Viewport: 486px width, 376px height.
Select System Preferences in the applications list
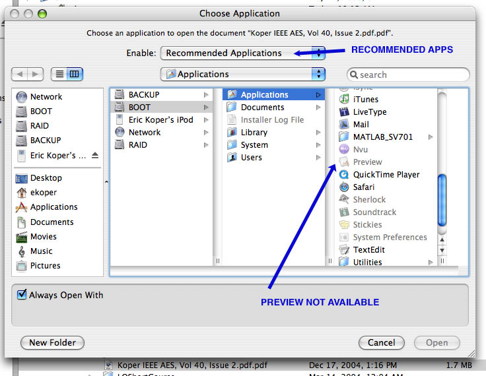390,237
